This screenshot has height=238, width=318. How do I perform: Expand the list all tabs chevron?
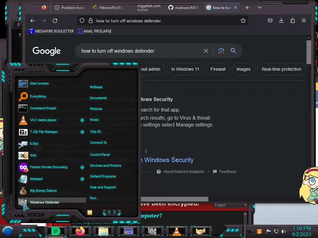pyautogui.click(x=259, y=7)
